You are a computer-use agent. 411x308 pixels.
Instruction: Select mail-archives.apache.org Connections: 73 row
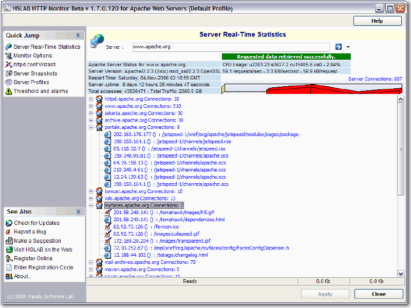coord(150,262)
